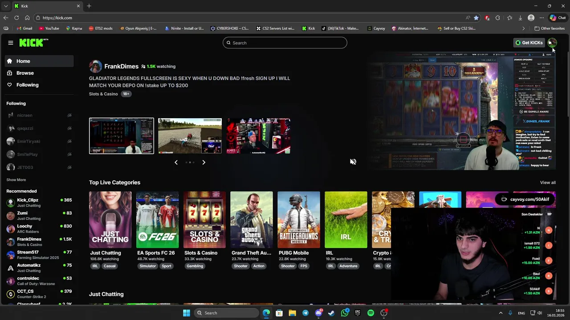Open the browser downloads icon

(x=520, y=18)
